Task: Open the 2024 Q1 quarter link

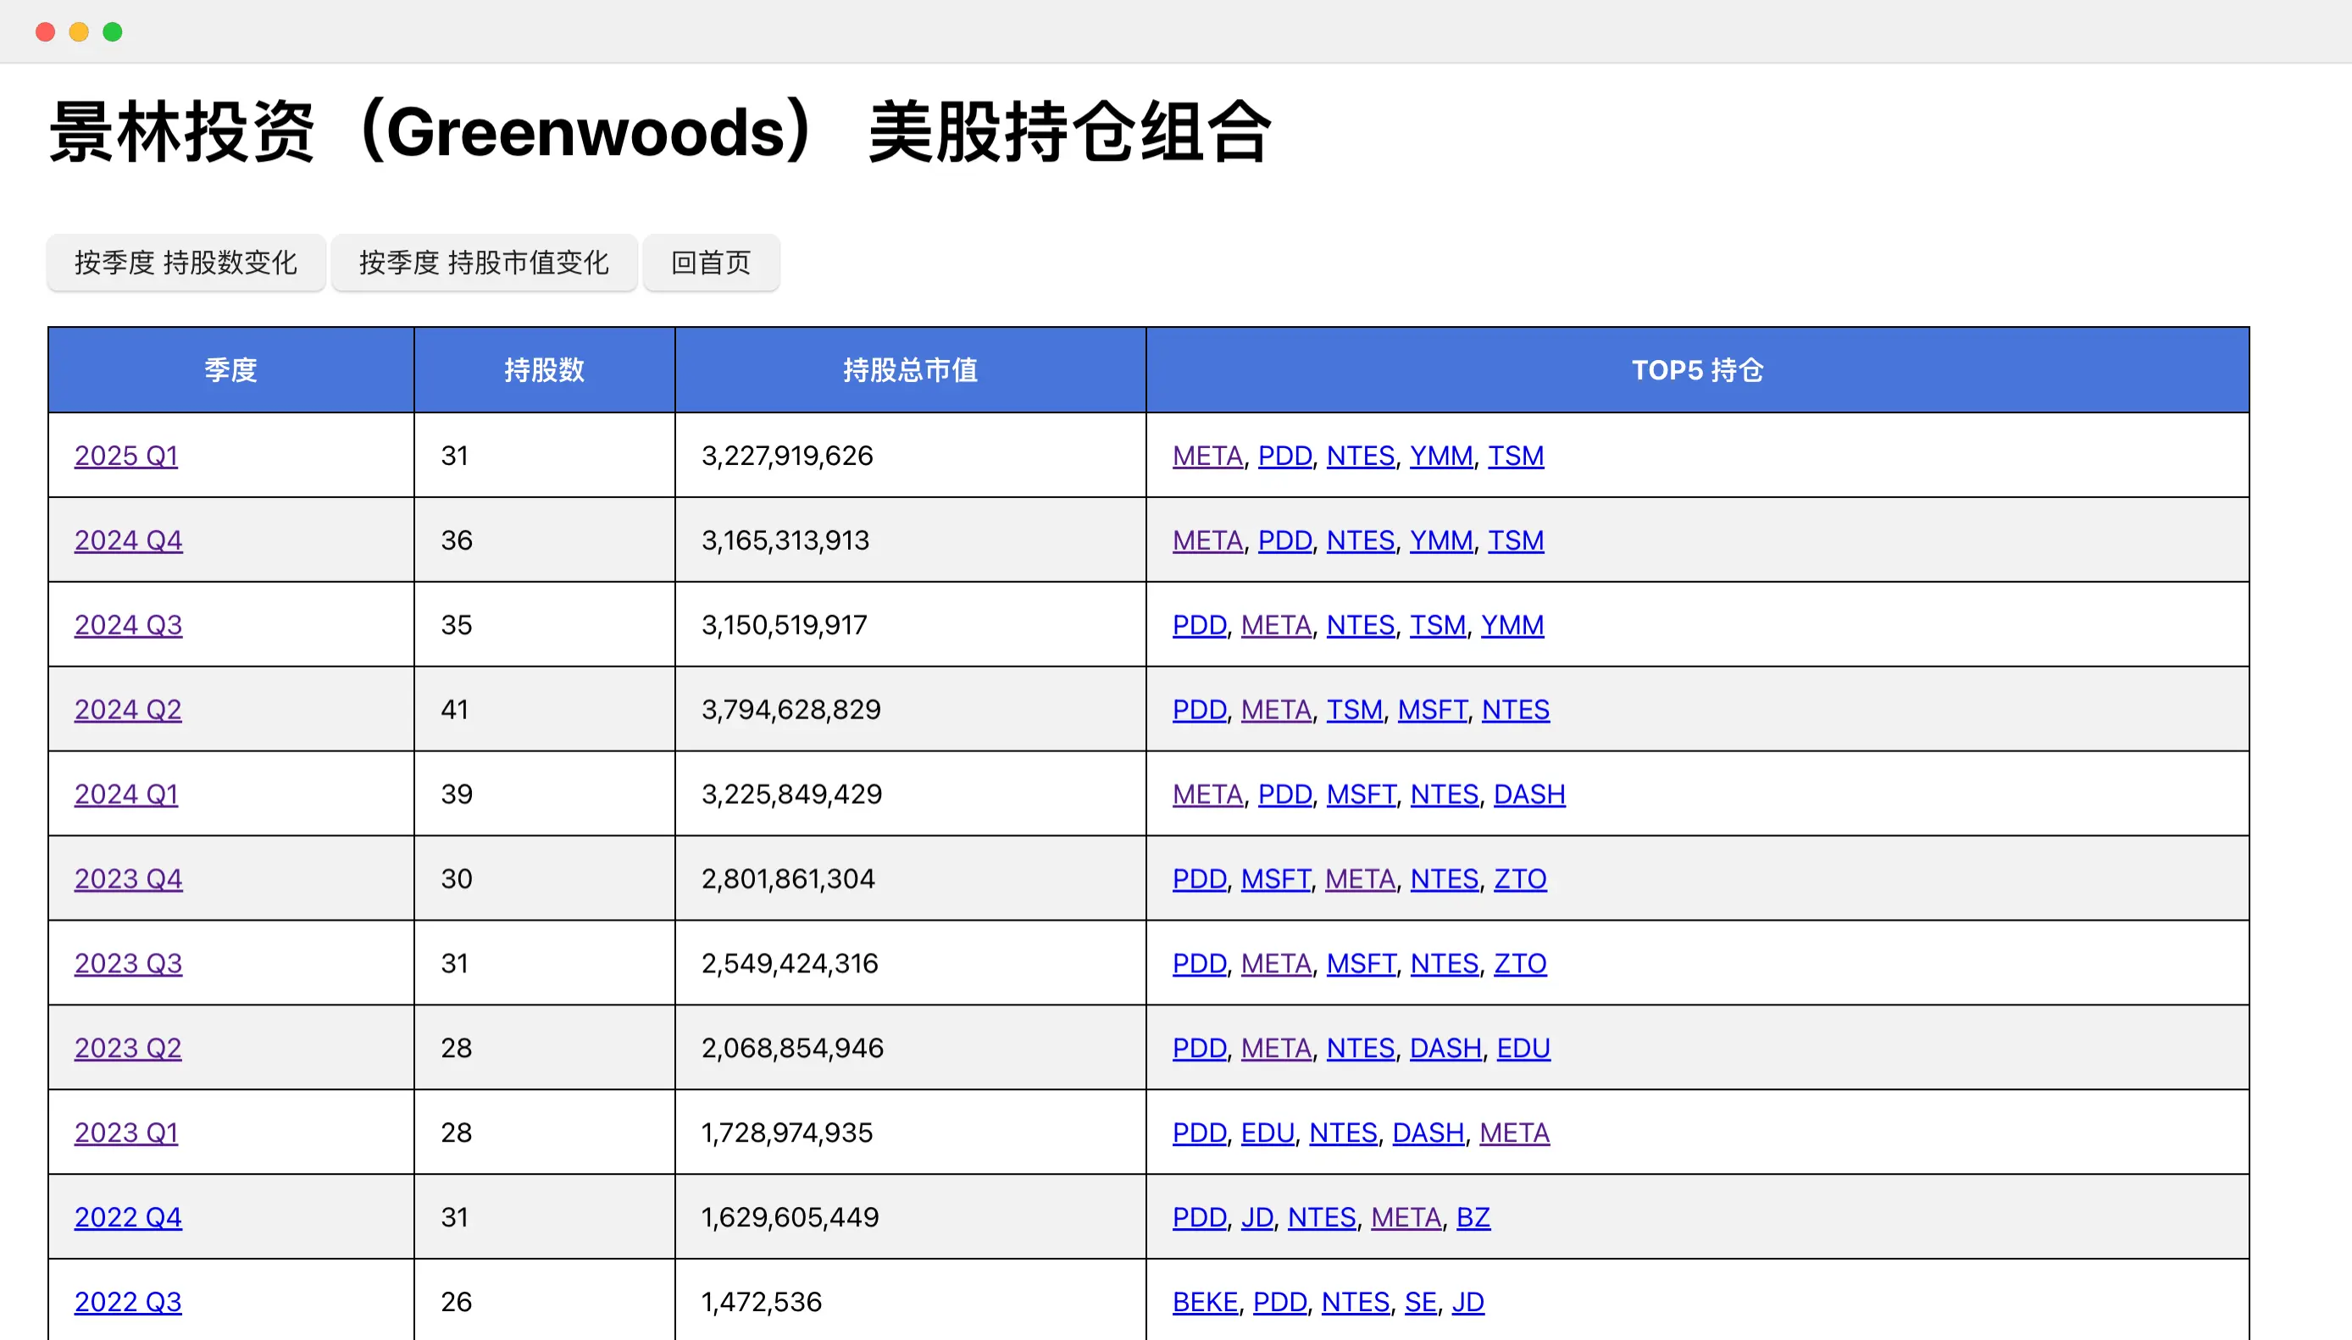Action: coord(126,795)
